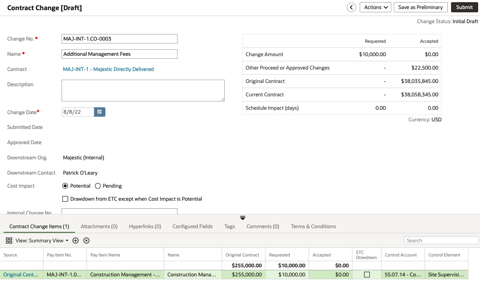The width and height of the screenshot is (480, 284).
Task: Click the grid view layout icon
Action: (x=9, y=241)
